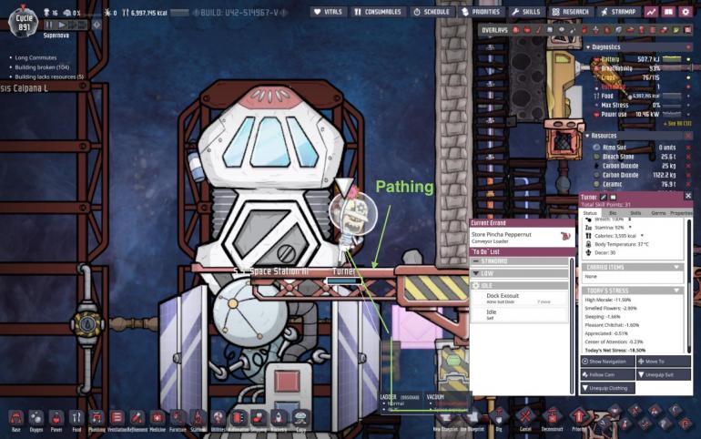This screenshot has width=701, height=439.
Task: Switch to Turner's Bio tab
Action: click(613, 213)
